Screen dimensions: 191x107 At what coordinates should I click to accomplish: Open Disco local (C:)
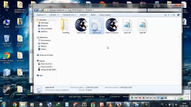coord(47,64)
